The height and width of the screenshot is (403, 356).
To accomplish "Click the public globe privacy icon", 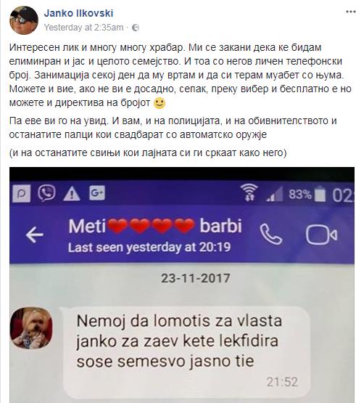I will [136, 28].
